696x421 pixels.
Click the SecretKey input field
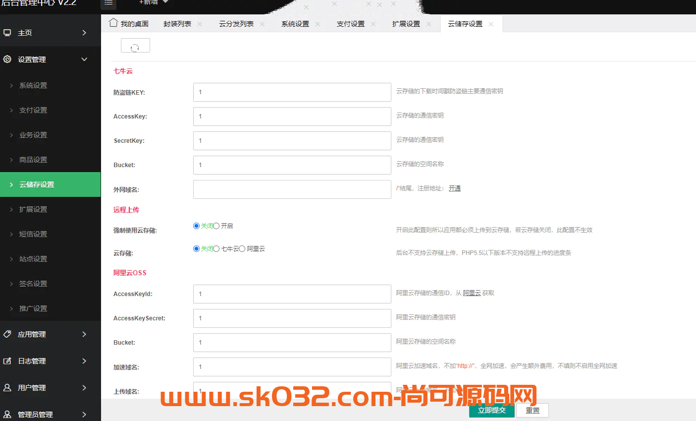(292, 141)
